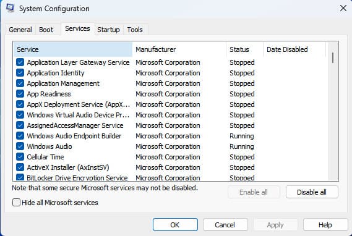
Task: Toggle the Application Management checkbox
Action: (20, 83)
